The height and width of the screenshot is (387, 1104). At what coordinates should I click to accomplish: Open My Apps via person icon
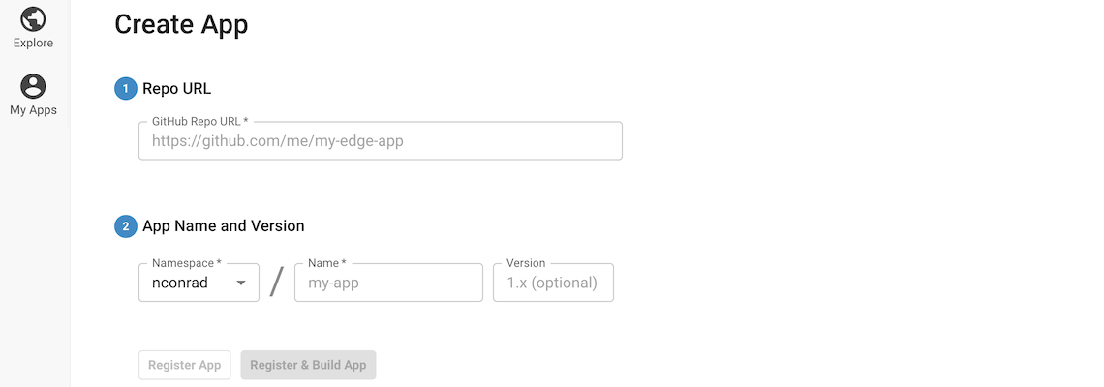click(33, 86)
